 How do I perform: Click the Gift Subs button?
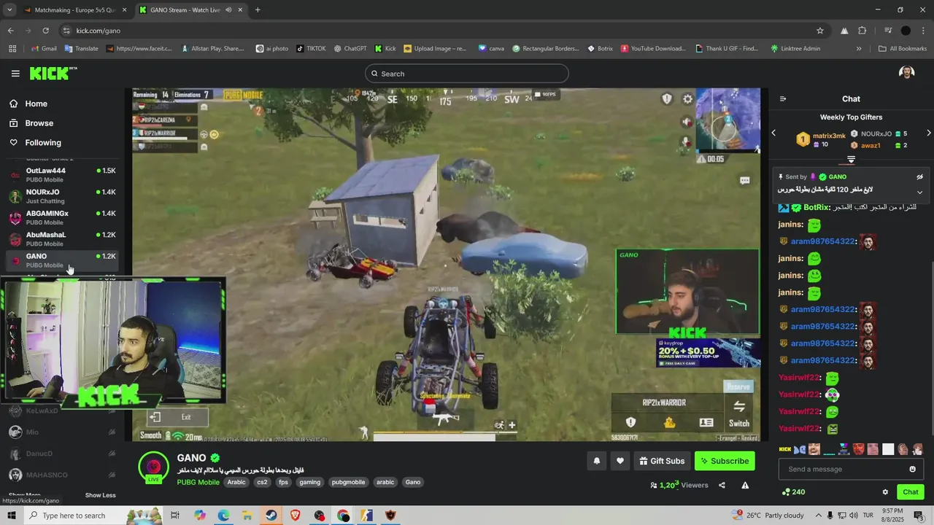pos(662,461)
